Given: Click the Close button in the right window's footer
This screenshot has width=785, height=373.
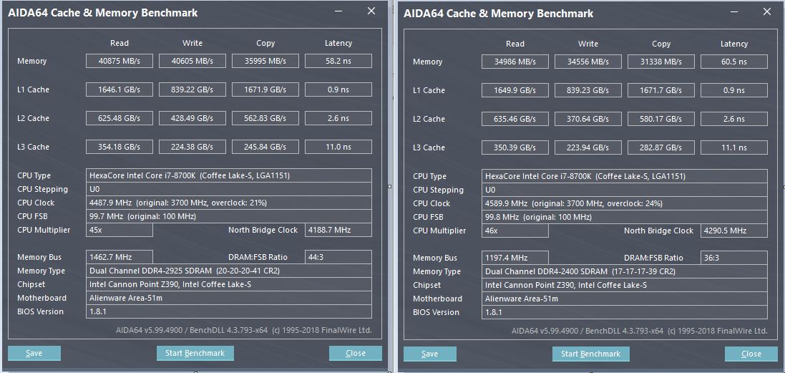Looking at the screenshot, I should pos(751,354).
